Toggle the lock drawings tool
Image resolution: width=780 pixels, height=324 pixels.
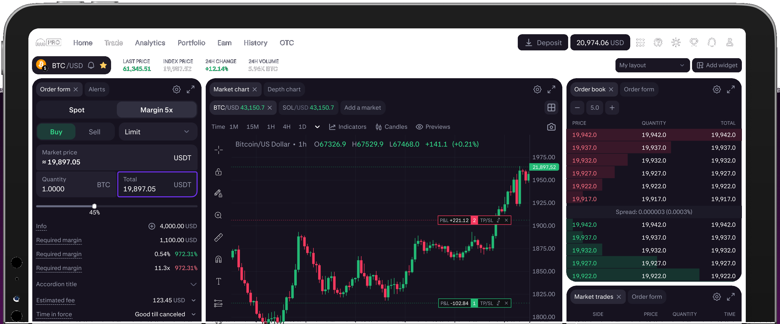219,172
